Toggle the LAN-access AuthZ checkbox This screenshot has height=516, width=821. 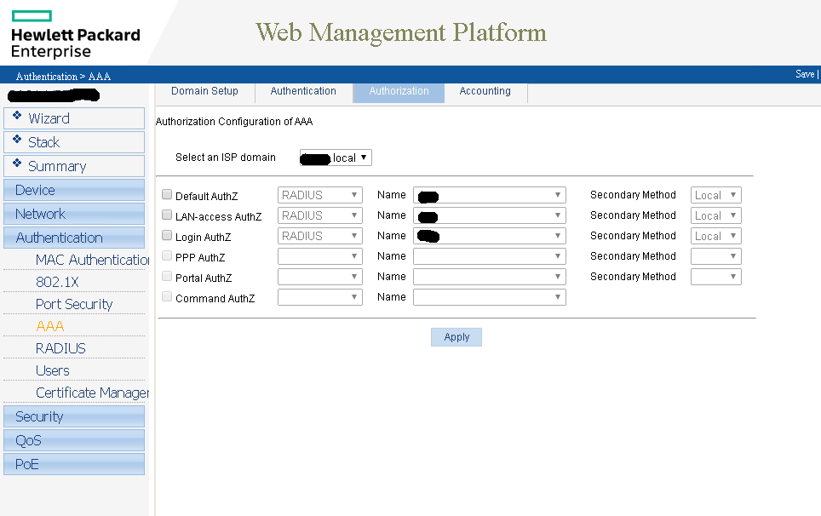point(167,215)
